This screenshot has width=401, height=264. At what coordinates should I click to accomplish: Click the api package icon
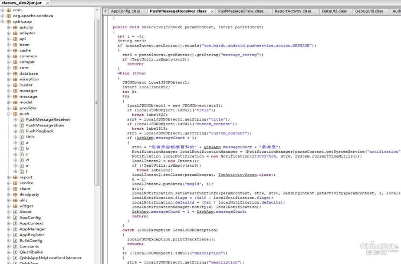pos(15,39)
